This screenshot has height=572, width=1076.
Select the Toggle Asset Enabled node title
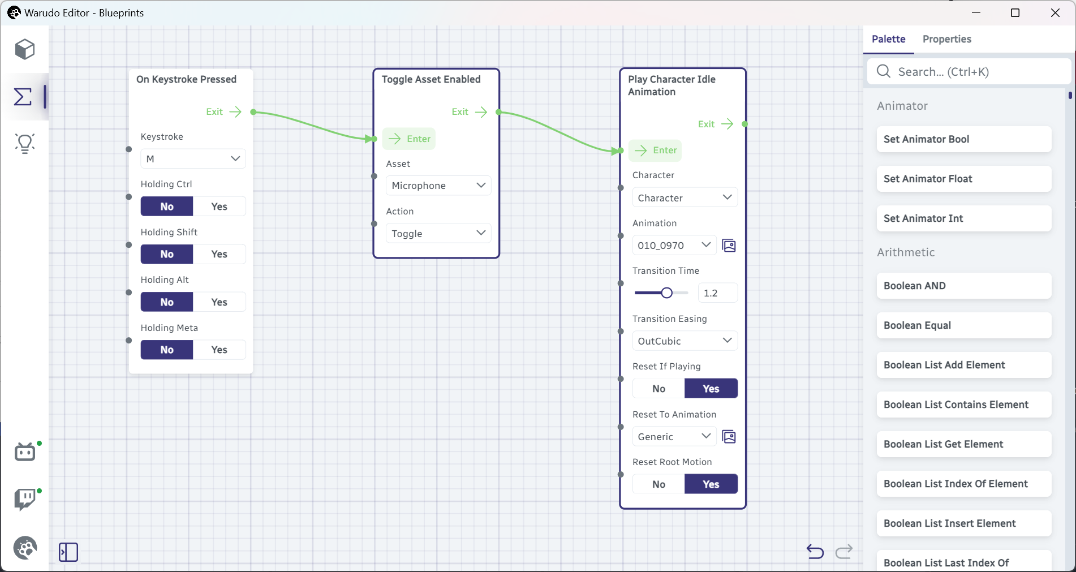[431, 79]
